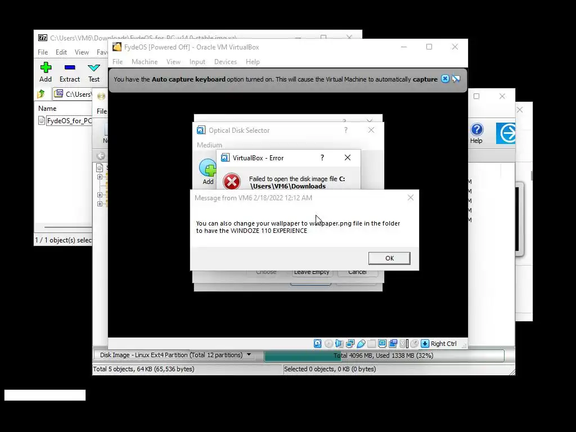Click the question mark in Optical Disk Selector title
The height and width of the screenshot is (432, 576).
(346, 130)
